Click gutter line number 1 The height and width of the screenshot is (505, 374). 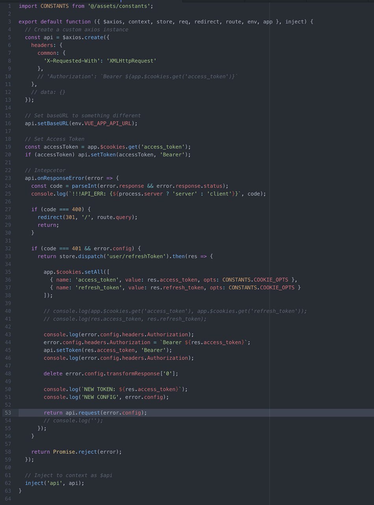coord(10,6)
